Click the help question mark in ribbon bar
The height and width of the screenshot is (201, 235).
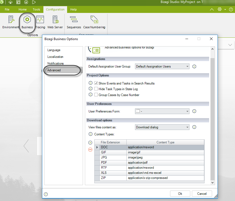pos(231,9)
